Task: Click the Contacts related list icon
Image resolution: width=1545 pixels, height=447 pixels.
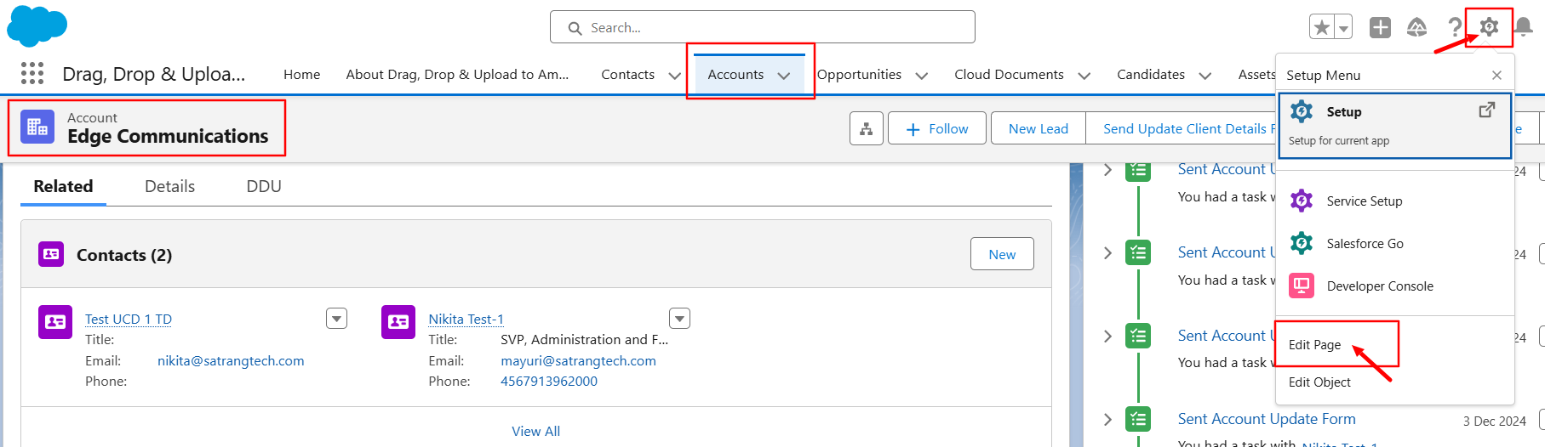Action: click(51, 254)
